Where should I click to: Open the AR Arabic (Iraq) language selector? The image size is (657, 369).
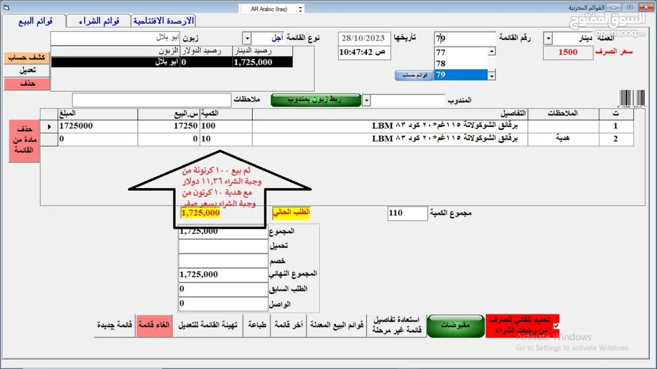pyautogui.click(x=271, y=9)
